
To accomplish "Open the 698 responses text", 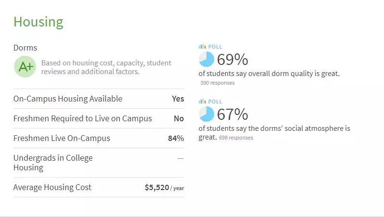I will (x=236, y=138).
